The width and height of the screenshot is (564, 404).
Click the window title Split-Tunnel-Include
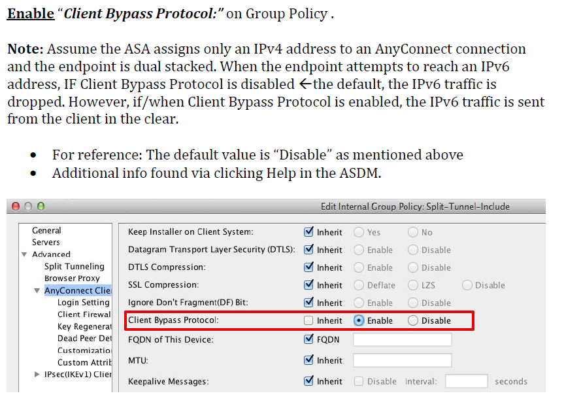(x=467, y=207)
